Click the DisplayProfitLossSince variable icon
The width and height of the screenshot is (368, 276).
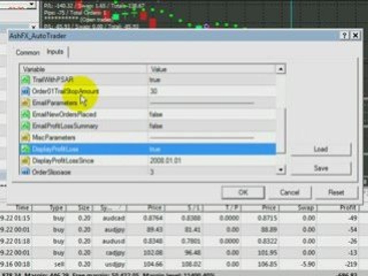[26, 161]
